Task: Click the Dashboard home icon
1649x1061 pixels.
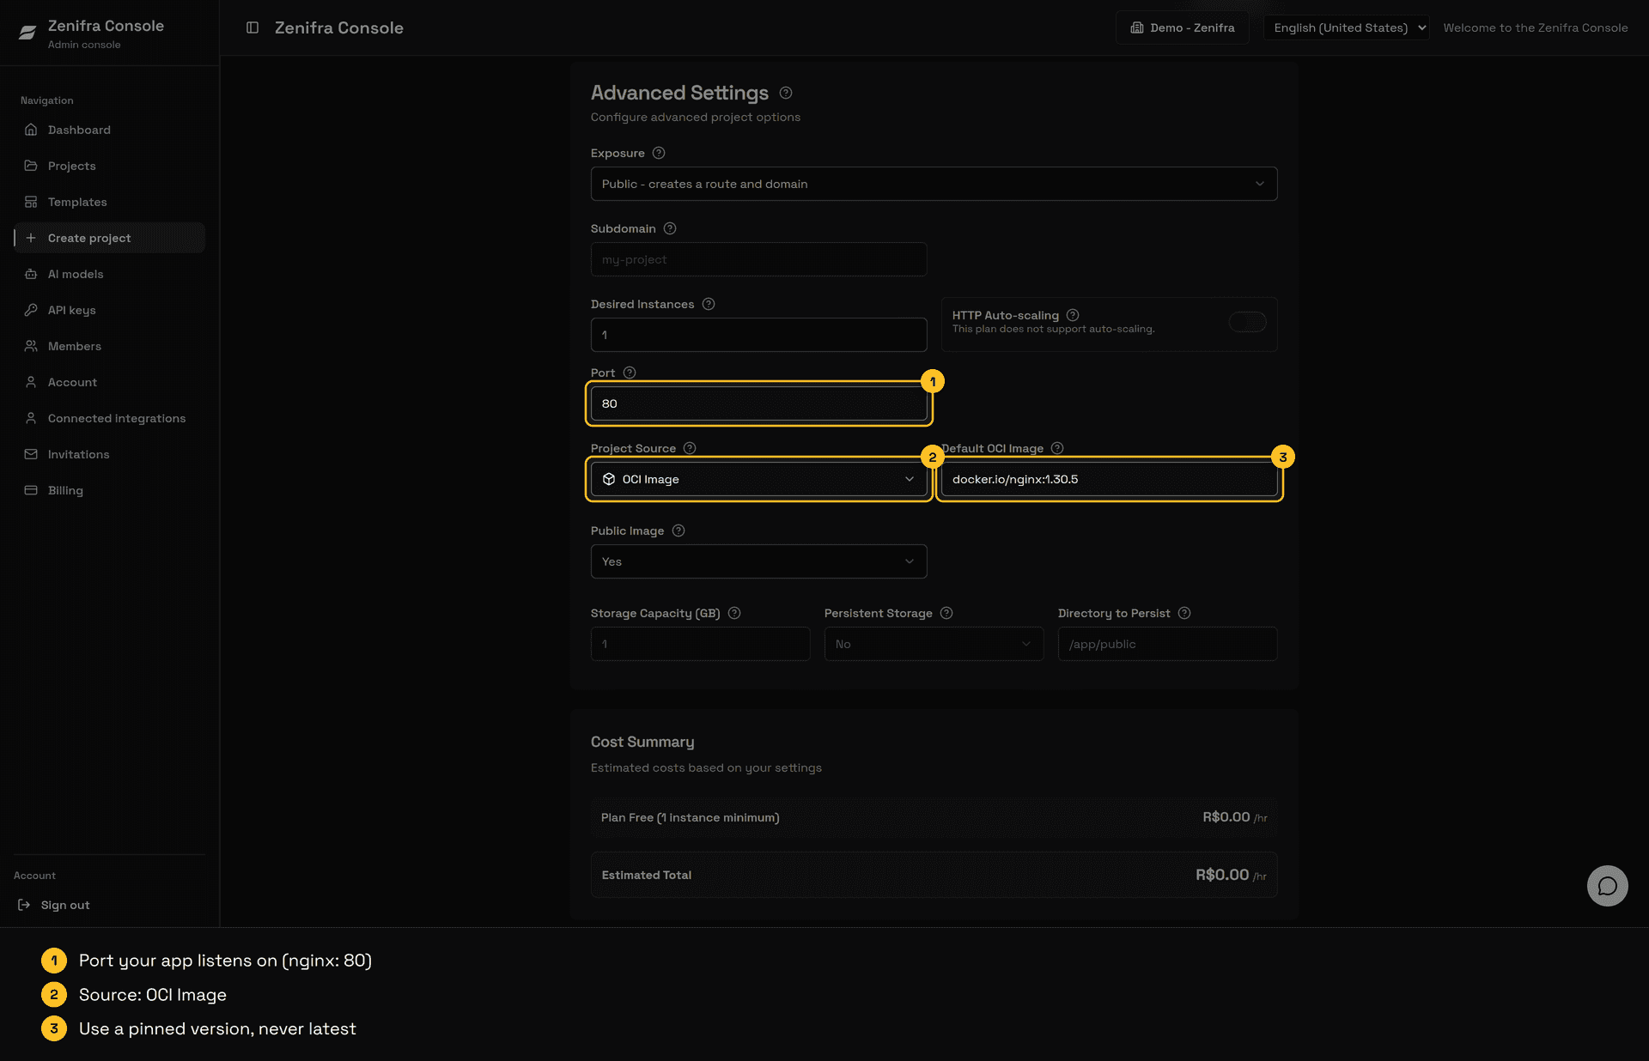Action: pos(31,130)
